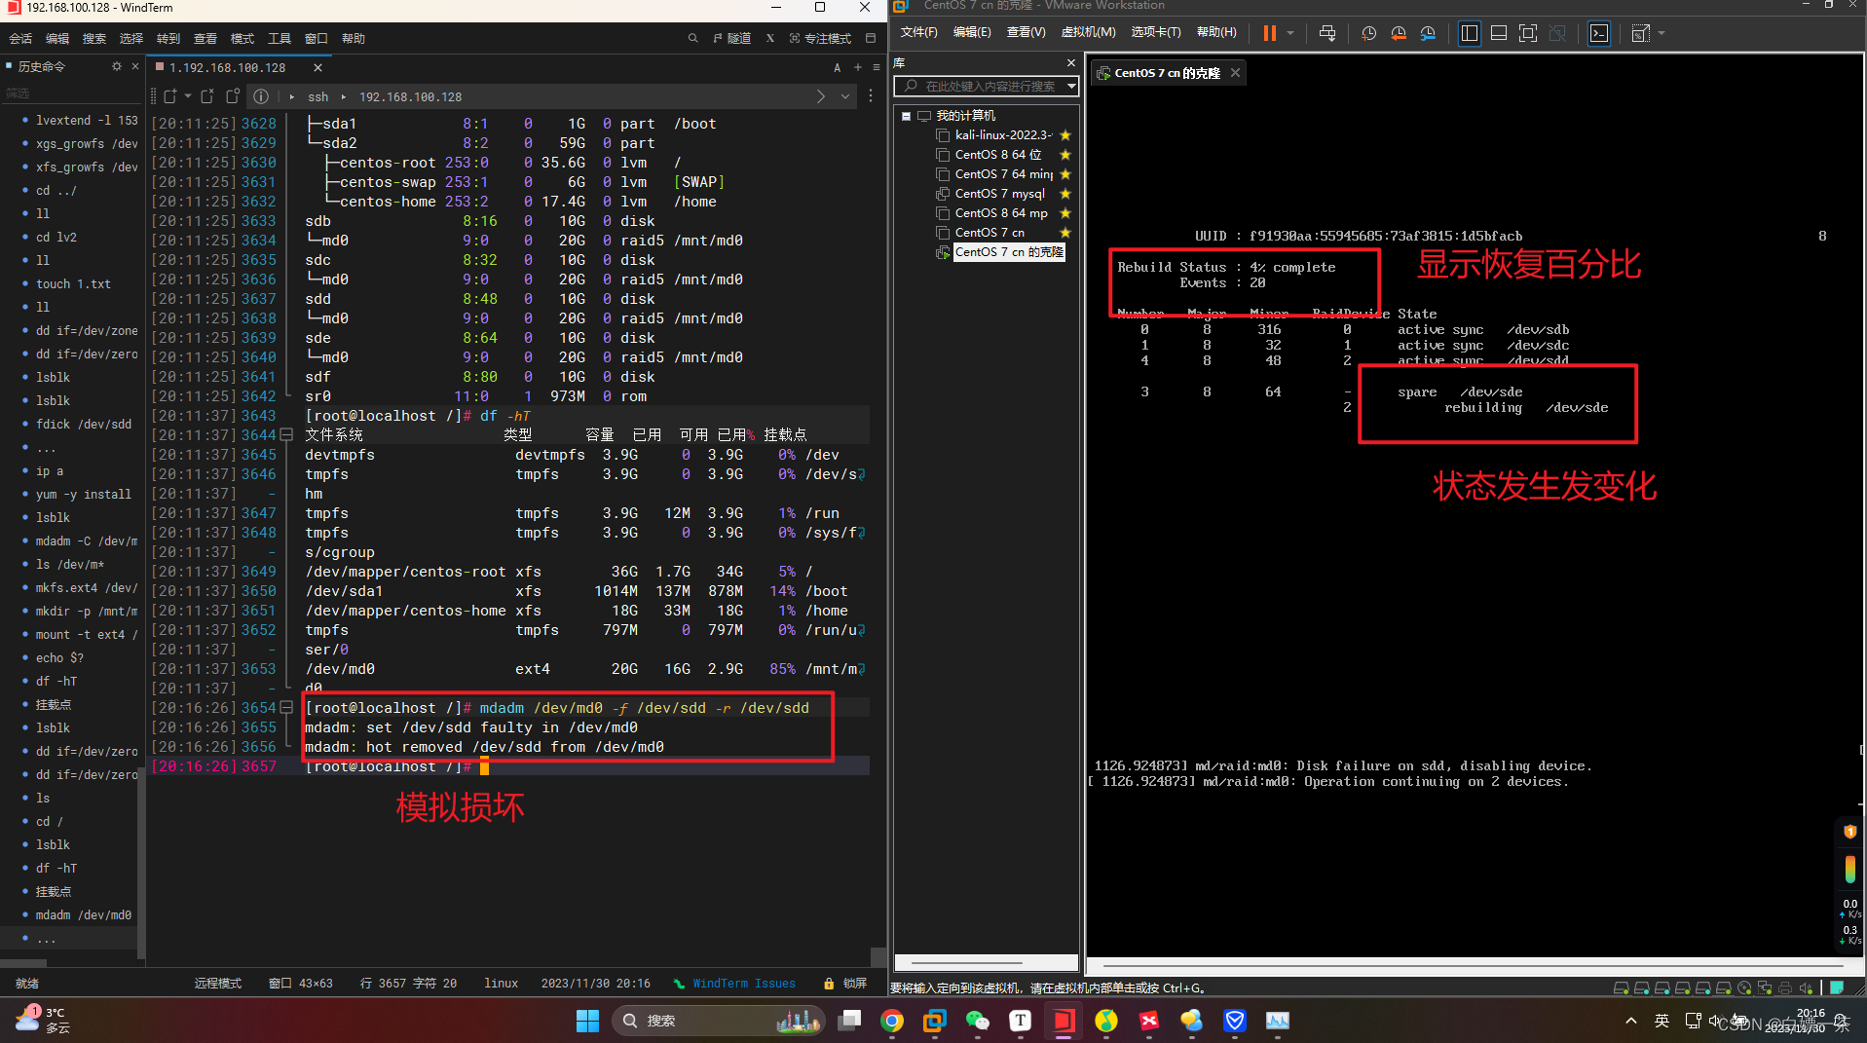Toggle VMware library sidebar view icon

(1470, 33)
